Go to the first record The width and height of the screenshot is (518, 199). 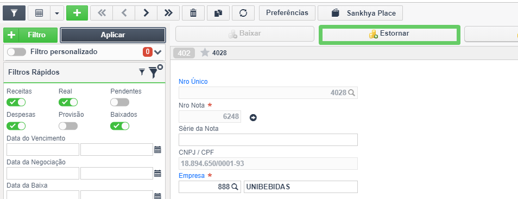tap(102, 13)
